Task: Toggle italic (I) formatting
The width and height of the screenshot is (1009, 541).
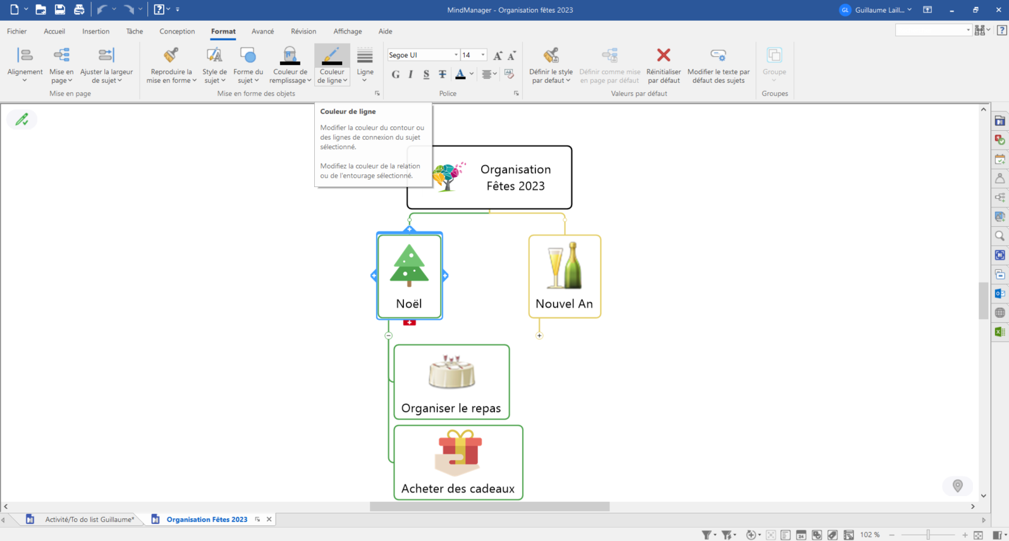Action: click(411, 75)
